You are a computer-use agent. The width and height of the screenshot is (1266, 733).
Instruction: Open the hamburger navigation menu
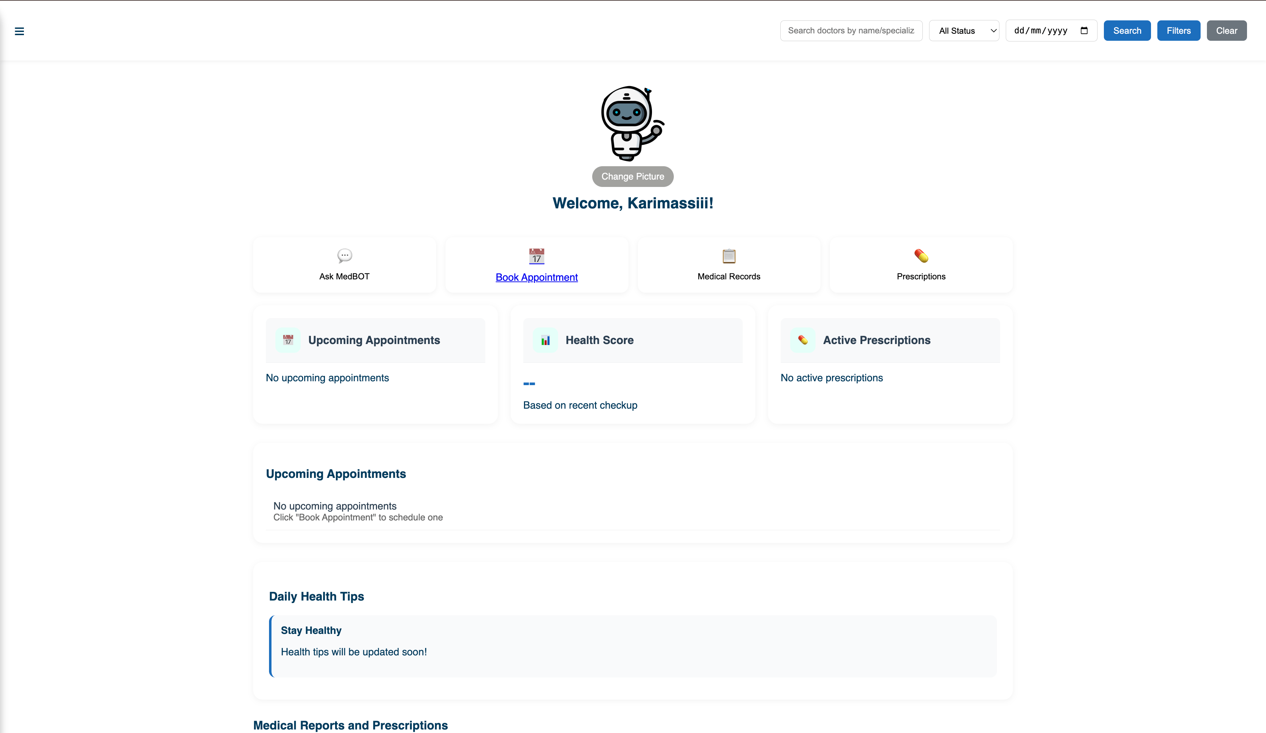[20, 31]
